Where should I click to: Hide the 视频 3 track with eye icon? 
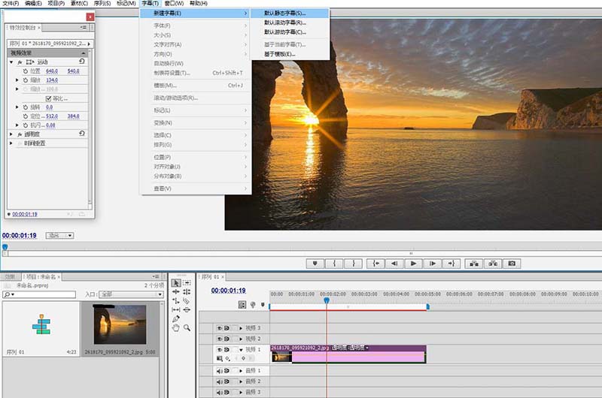[220, 328]
